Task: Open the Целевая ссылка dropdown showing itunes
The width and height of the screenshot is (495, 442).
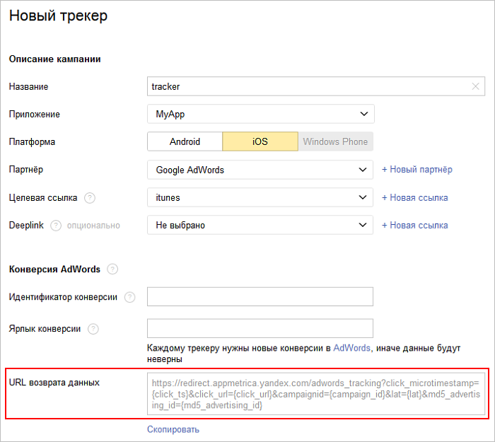Action: [x=260, y=197]
